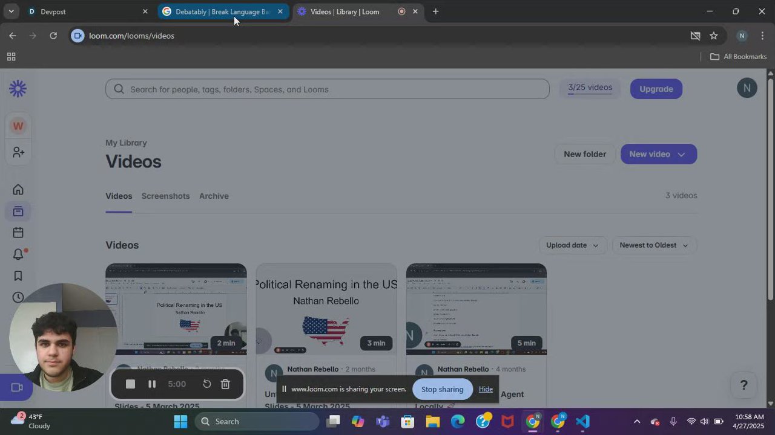Screen dimensions: 775x435
Task: Click the loom.com address bar URL
Action: [131, 36]
